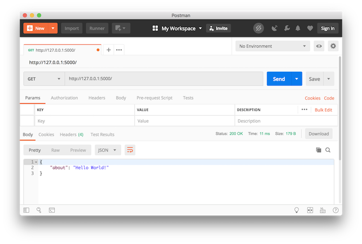Click the Value input cell
The height and width of the screenshot is (244, 362).
point(184,121)
